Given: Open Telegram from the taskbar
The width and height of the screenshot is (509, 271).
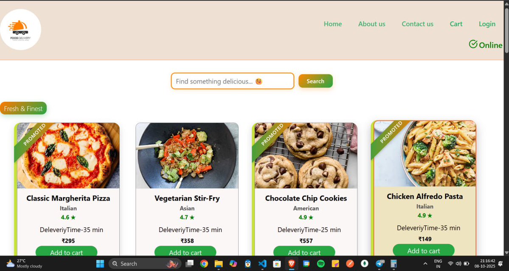Looking at the screenshot, I should pos(380,263).
